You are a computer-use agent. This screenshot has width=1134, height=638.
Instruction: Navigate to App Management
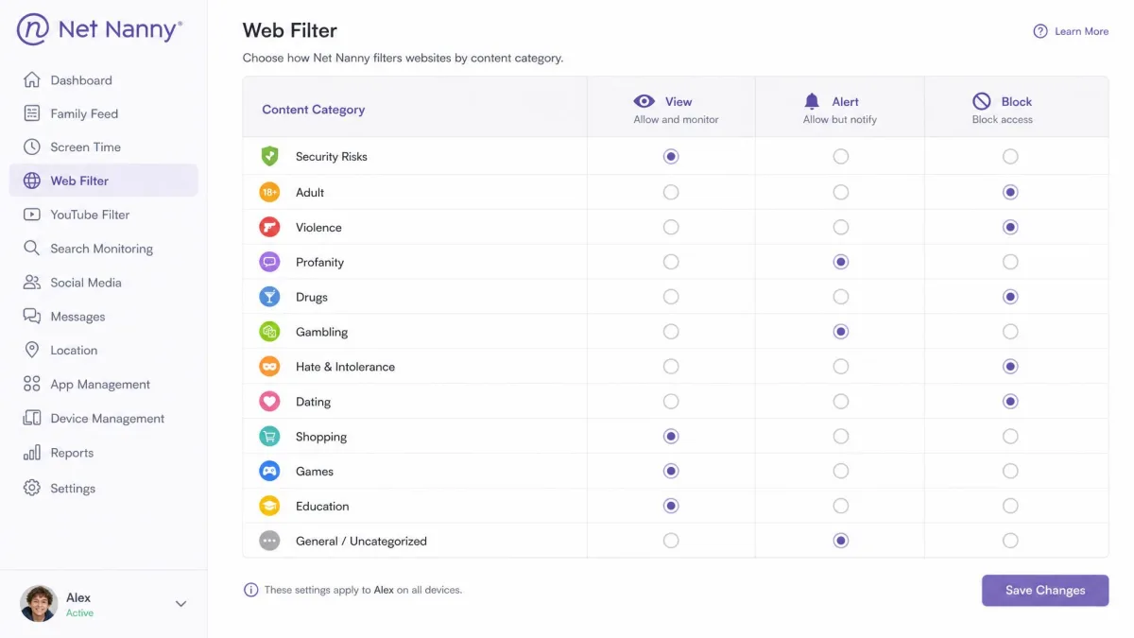tap(104, 384)
